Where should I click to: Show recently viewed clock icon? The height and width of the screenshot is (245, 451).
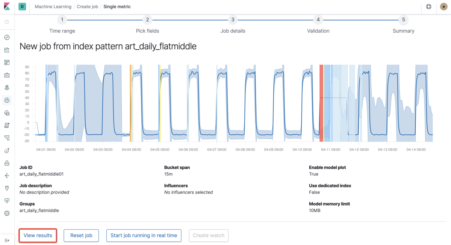pos(7,22)
